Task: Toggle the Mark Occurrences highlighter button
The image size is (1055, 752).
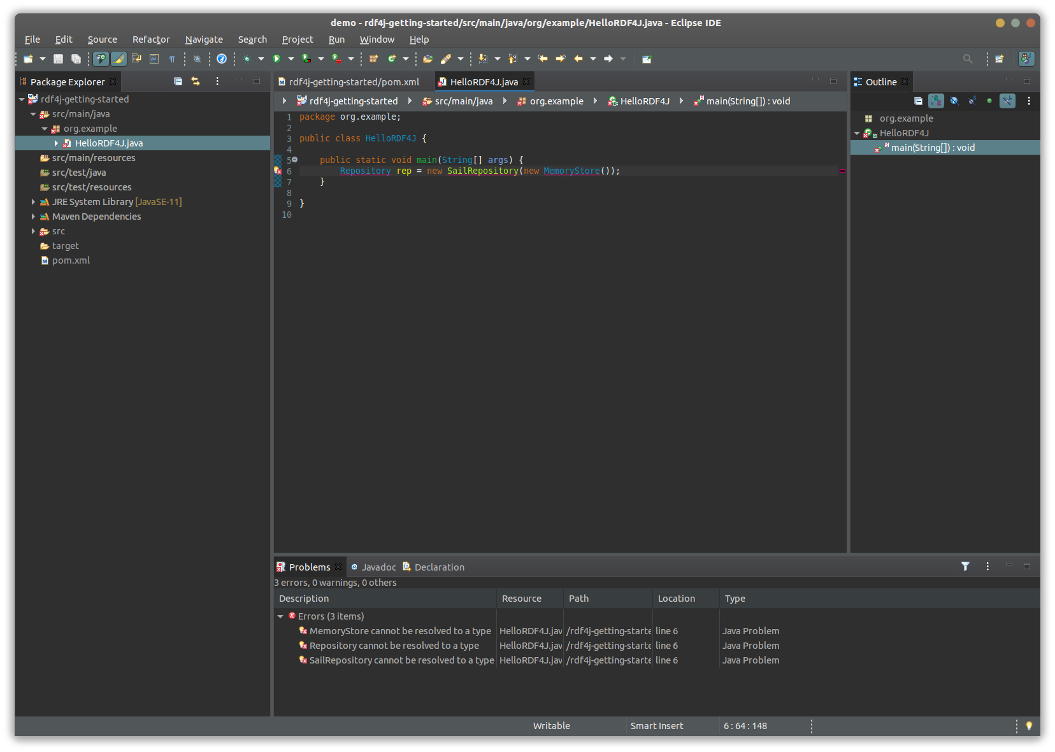Action: (118, 59)
